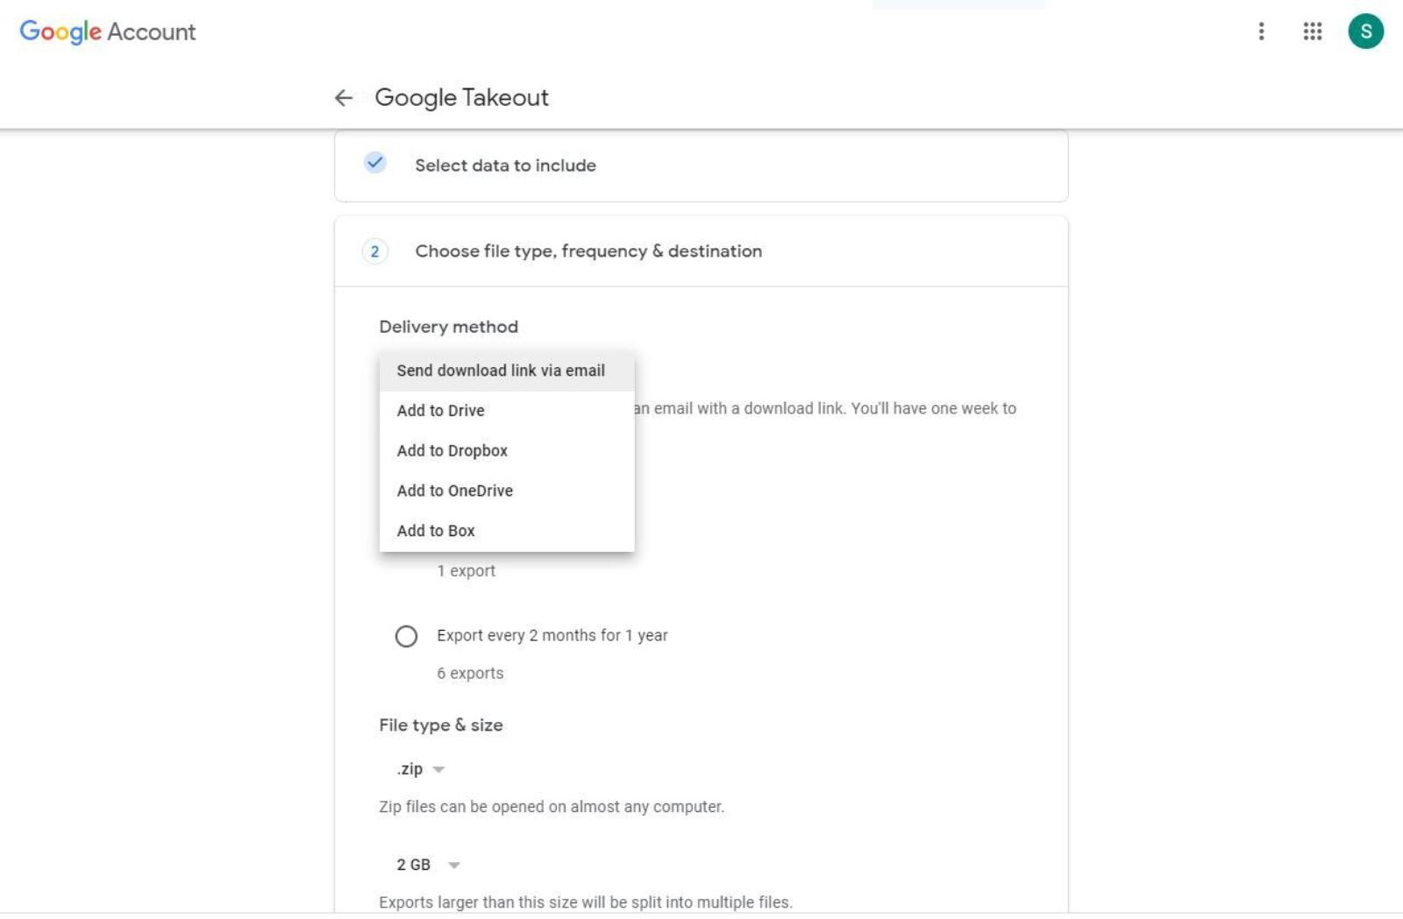
Task: Click the blue checkmark on Select data step
Action: click(x=375, y=163)
